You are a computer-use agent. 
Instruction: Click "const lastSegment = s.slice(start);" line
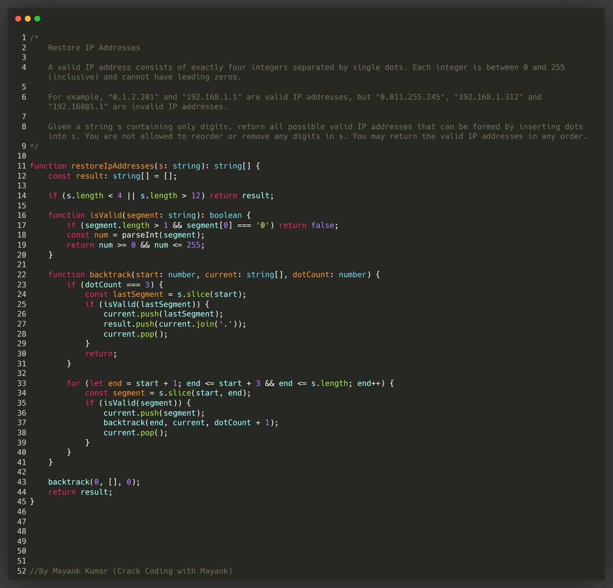(166, 294)
